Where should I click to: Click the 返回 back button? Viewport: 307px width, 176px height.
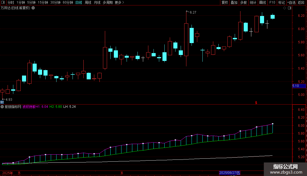pos(301,2)
